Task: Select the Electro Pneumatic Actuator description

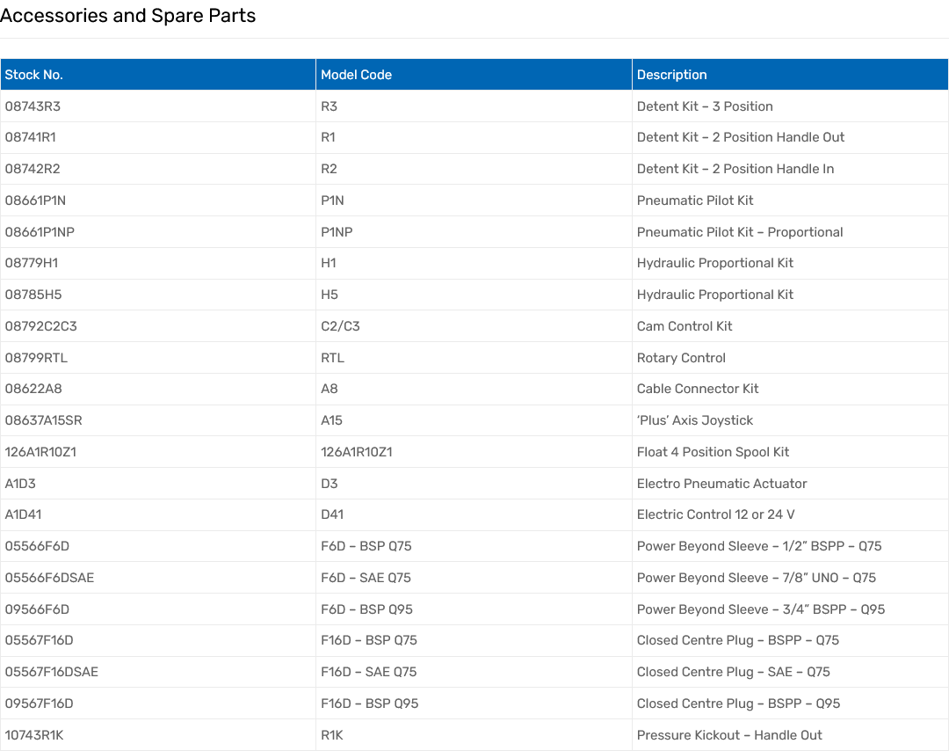Action: pos(721,484)
